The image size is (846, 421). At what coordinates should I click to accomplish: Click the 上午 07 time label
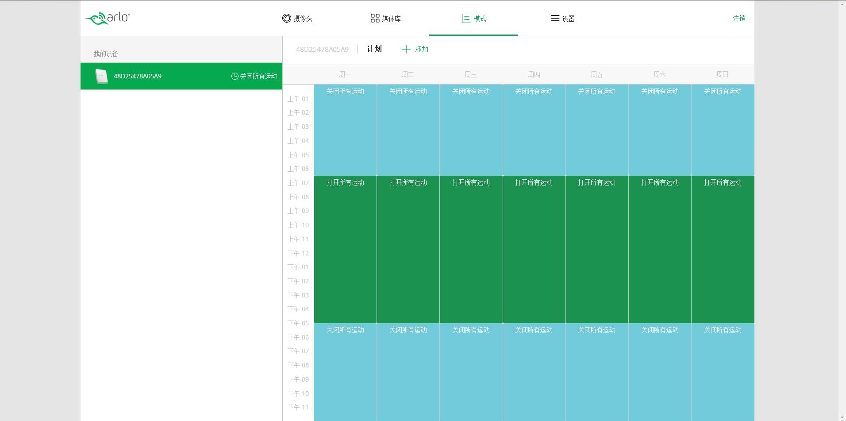(x=298, y=183)
